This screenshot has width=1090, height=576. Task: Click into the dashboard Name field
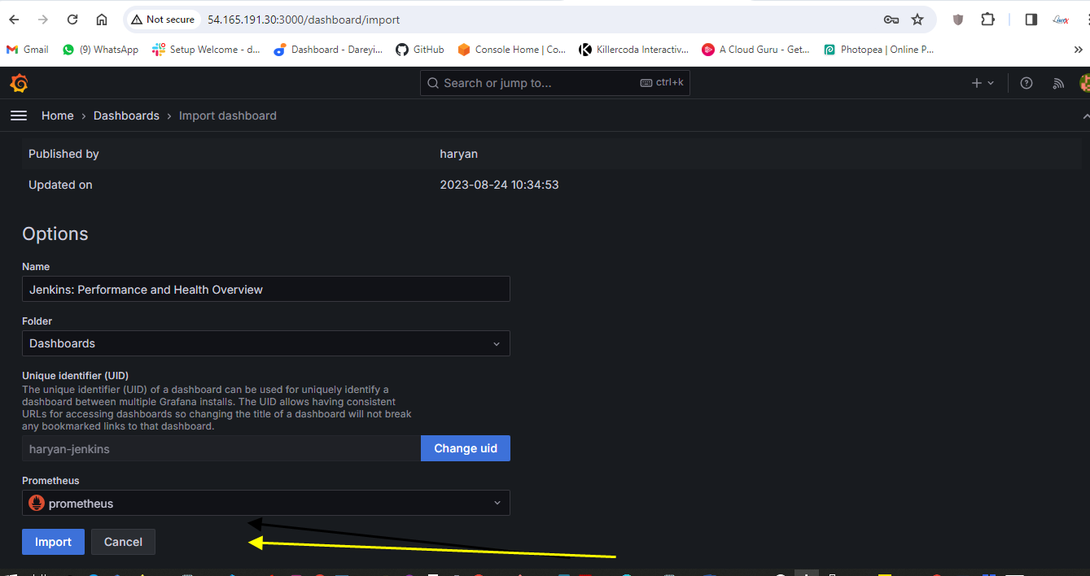265,289
